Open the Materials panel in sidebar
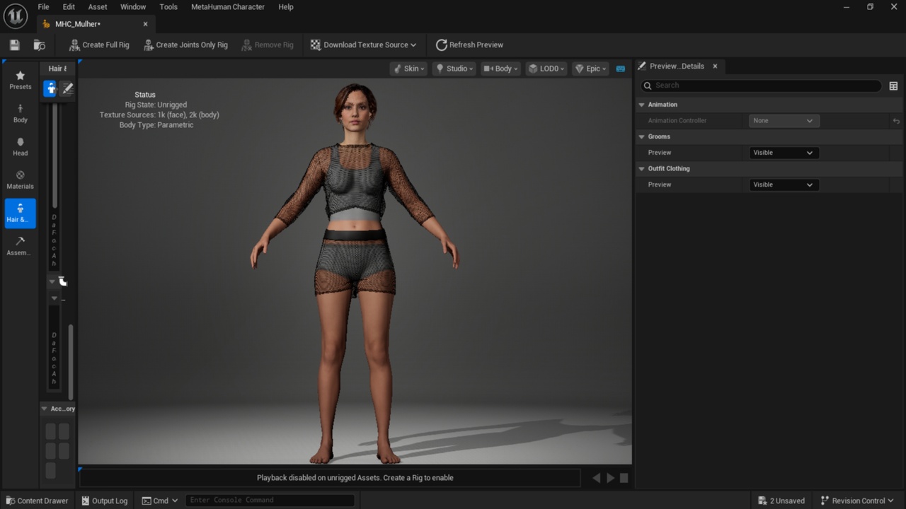 click(20, 180)
